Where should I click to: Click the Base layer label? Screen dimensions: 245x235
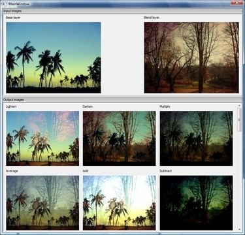[13, 18]
